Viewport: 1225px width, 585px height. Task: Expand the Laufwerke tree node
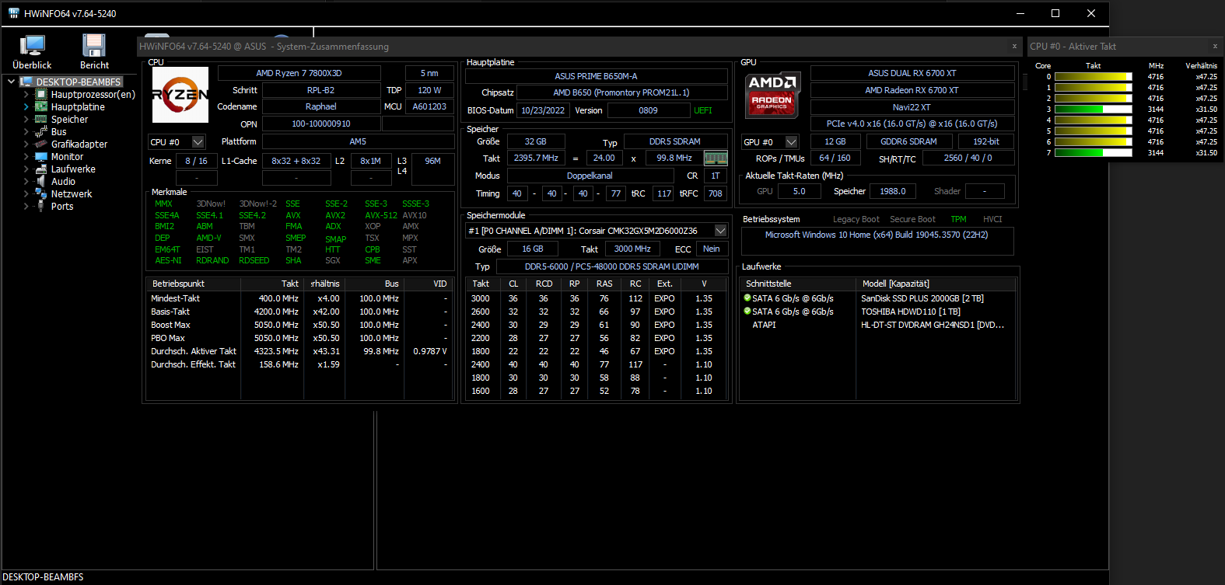tap(26, 169)
